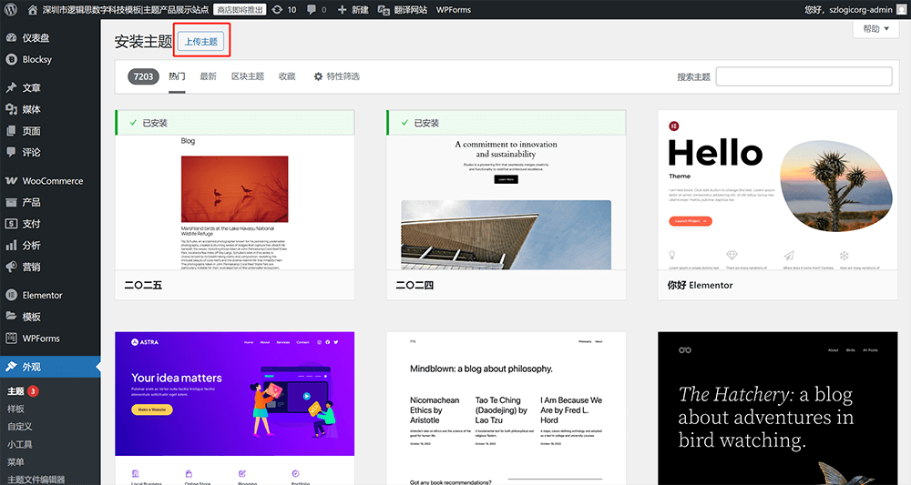Focus the 搜索主题 search field

pos(804,76)
